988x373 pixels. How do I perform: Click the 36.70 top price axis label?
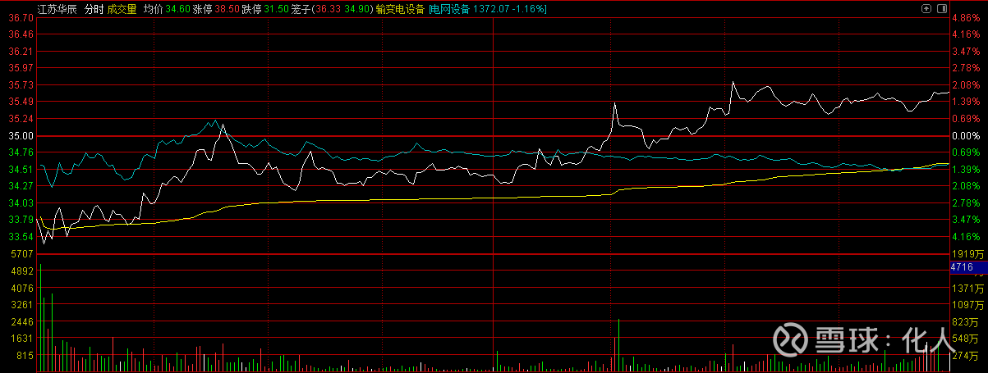point(21,17)
